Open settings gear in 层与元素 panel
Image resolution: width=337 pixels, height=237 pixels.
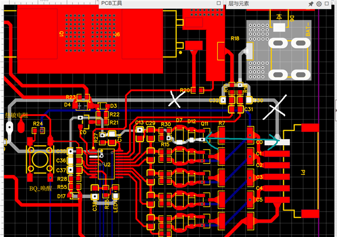tap(319, 4)
